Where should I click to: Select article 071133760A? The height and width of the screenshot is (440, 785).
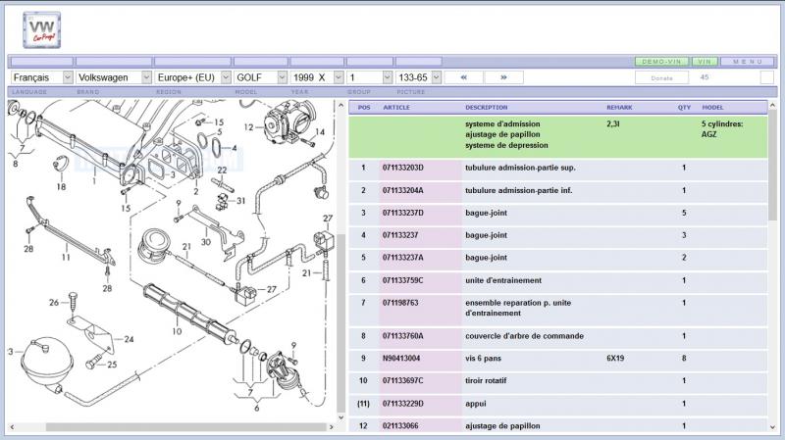(403, 336)
